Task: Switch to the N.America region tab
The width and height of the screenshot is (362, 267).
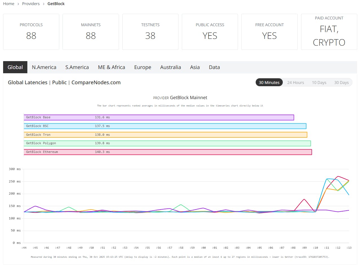Action: coord(44,67)
